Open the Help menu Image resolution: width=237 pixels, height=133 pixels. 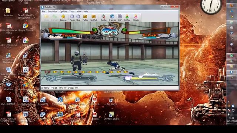(86, 11)
